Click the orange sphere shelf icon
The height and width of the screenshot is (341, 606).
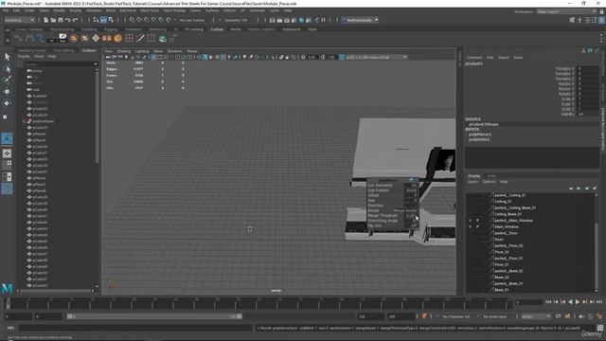tap(74, 38)
